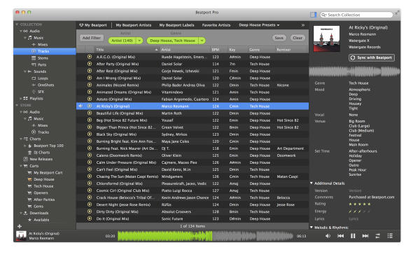Open the play queue list icon

coord(390,236)
